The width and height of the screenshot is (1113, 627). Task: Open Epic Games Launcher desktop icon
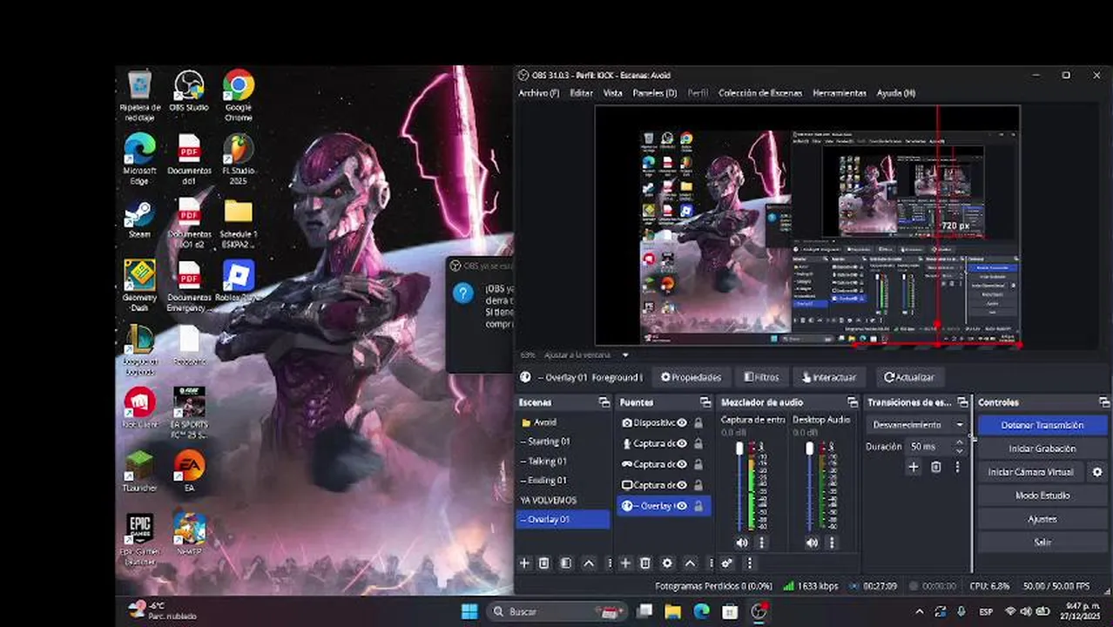pyautogui.click(x=139, y=538)
